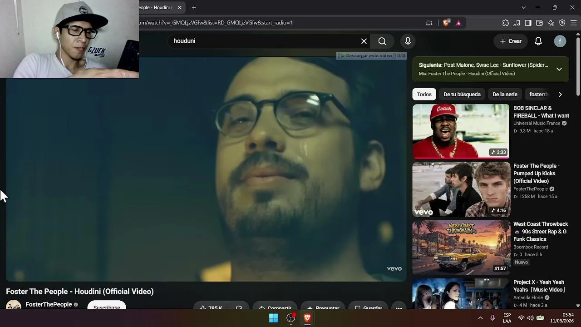This screenshot has height=327, width=581.
Task: Select the Todos filter chip
Action: (424, 94)
